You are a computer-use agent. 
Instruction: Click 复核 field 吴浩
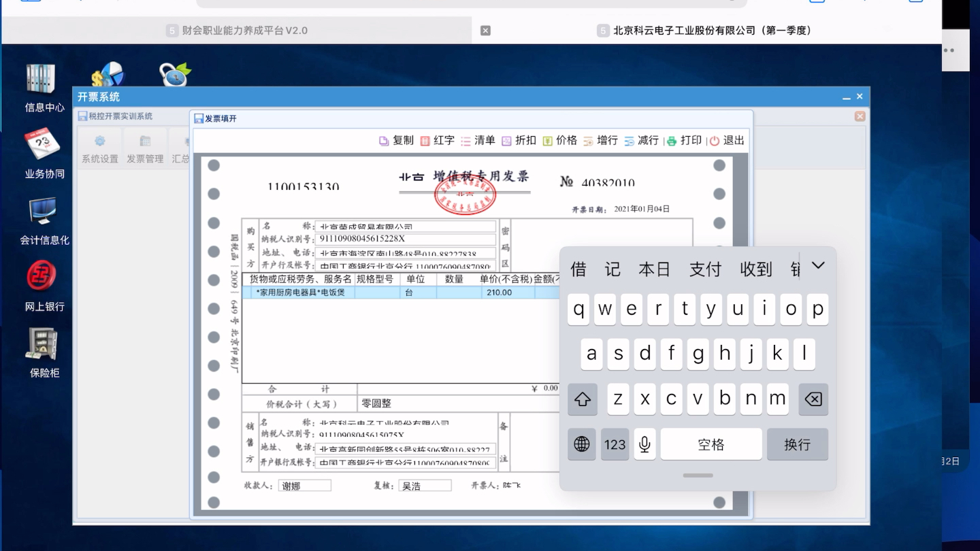click(425, 486)
